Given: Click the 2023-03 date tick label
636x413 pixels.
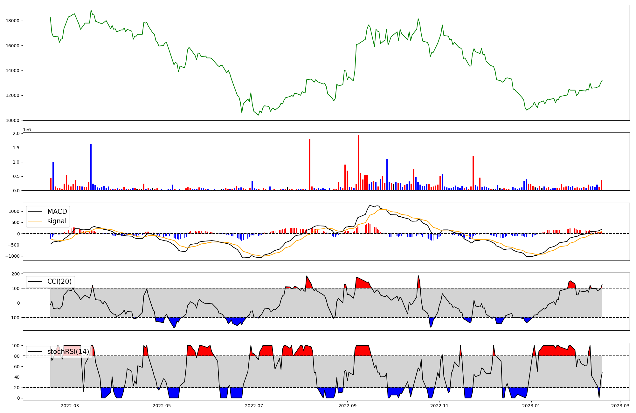Looking at the screenshot, I should (x=620, y=406).
